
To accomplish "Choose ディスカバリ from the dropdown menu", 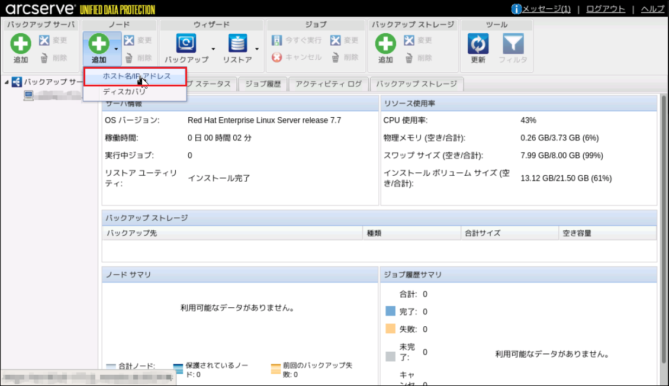I will (x=124, y=92).
